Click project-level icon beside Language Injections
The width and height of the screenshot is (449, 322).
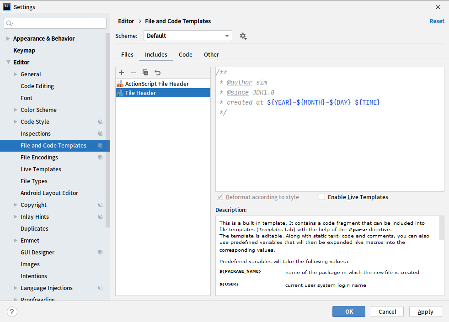coord(100,288)
